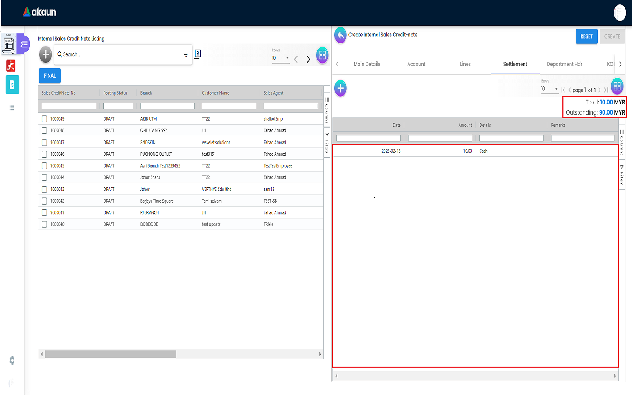Click the back arrow beside Create Internal Sales Credit-note
Screen dimensions: 632x395
[x=340, y=35]
